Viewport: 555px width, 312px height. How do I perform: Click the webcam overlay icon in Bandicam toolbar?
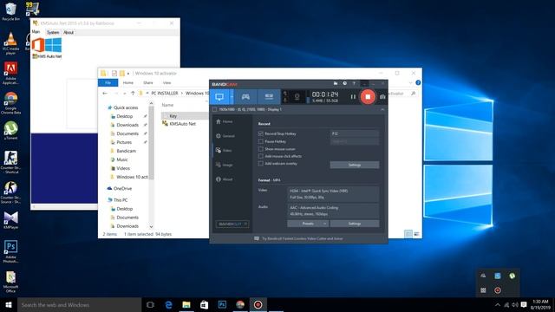pos(297,96)
